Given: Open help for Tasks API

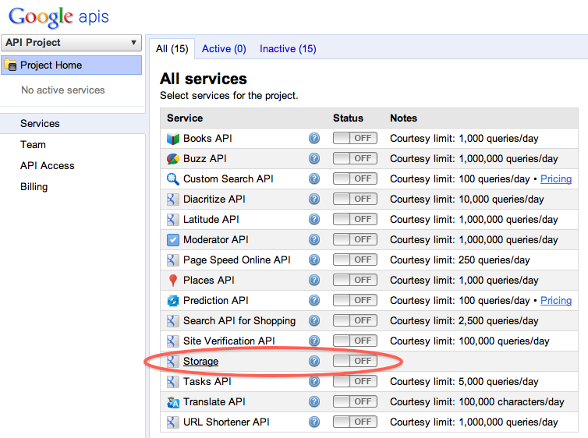Looking at the screenshot, I should click(314, 381).
